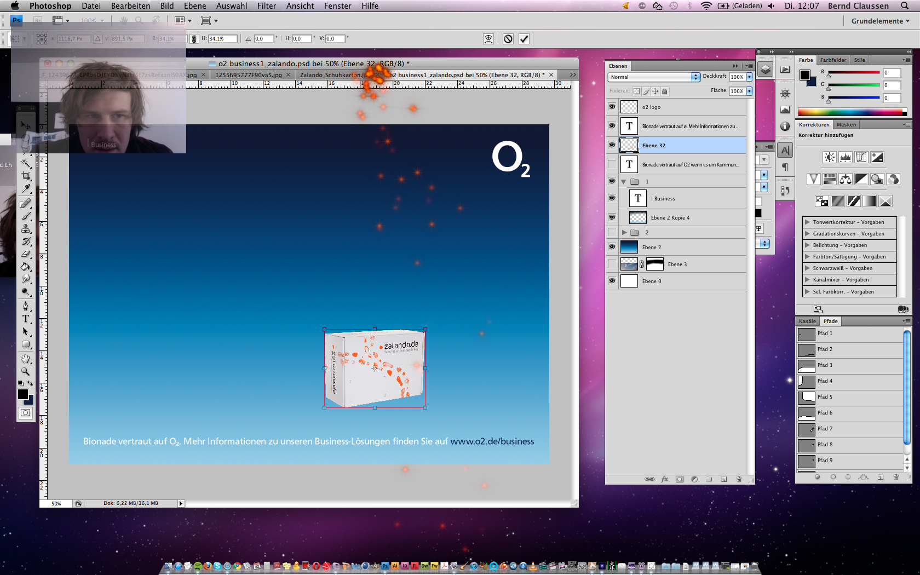
Task: Show the Ebene 3 layer
Action: [612, 264]
